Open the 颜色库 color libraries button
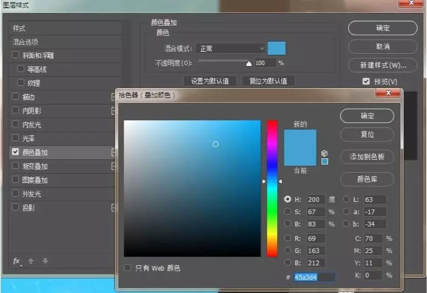427x293 pixels. coord(367,179)
